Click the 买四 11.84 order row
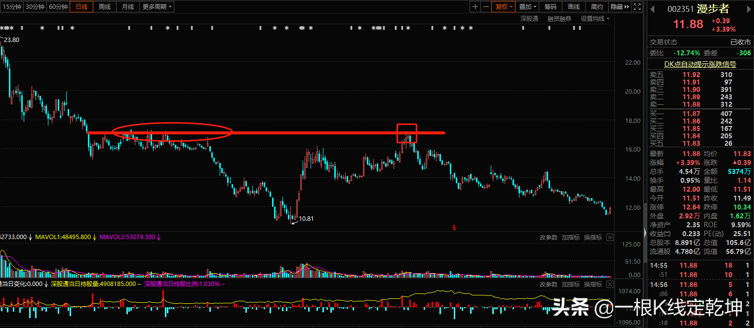754x328 pixels. [x=700, y=136]
